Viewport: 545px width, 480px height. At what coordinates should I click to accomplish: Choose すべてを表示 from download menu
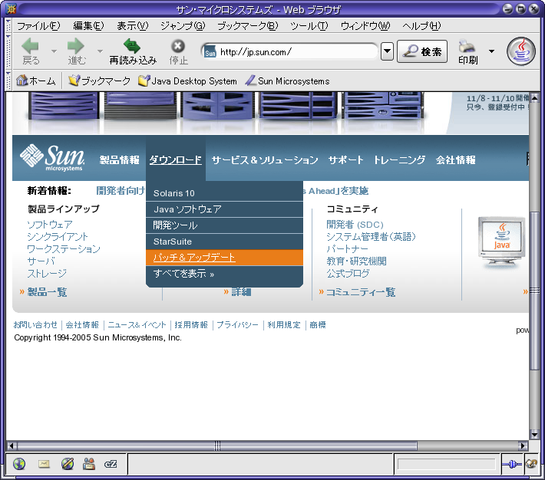tap(225, 274)
